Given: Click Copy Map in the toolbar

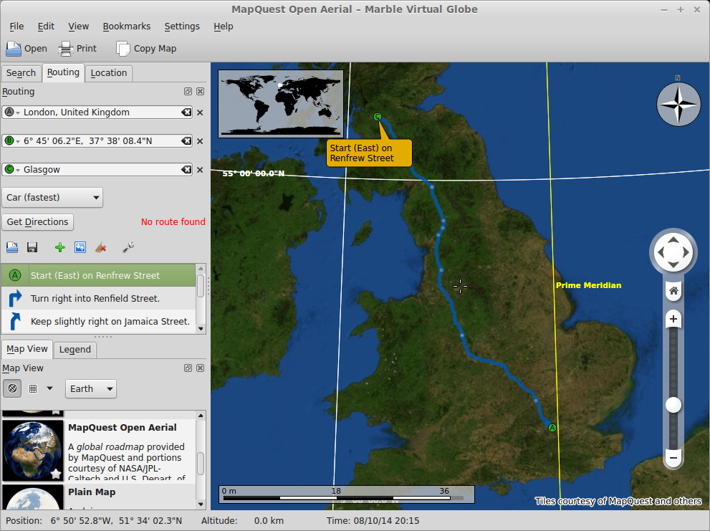Looking at the screenshot, I should (x=146, y=49).
